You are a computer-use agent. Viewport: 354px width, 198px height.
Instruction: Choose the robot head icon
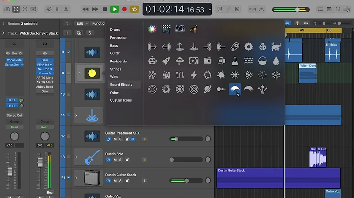[x=152, y=61]
